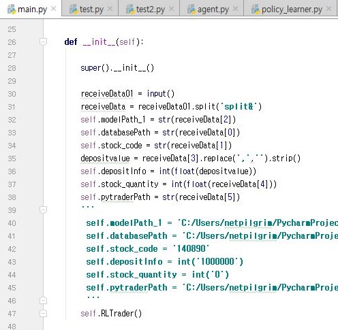Click the Python file icon on main.py tab
The width and height of the screenshot is (338, 330).
tap(12, 10)
